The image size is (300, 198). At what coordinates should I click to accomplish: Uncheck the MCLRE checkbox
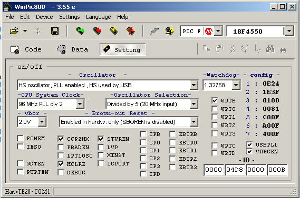(61, 164)
